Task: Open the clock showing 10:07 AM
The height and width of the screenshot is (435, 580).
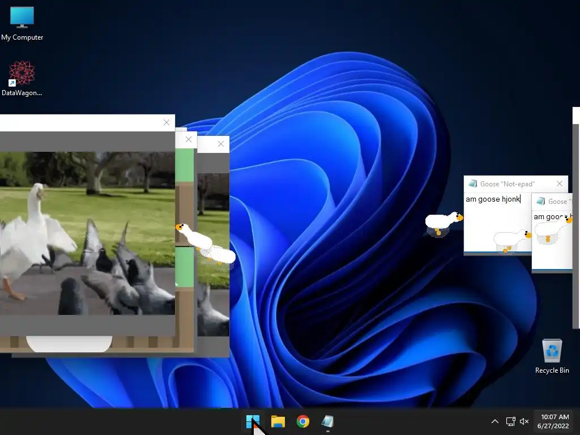Action: point(553,421)
